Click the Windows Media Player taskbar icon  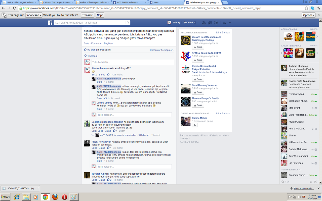coord(36,197)
